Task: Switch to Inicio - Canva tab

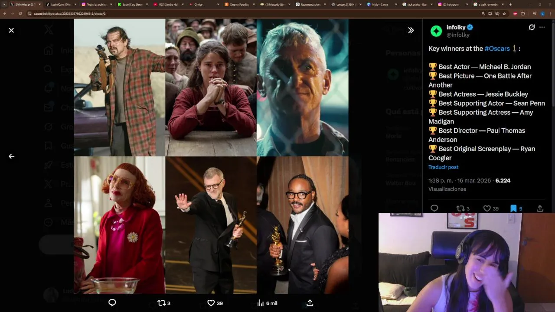Action: point(381,4)
